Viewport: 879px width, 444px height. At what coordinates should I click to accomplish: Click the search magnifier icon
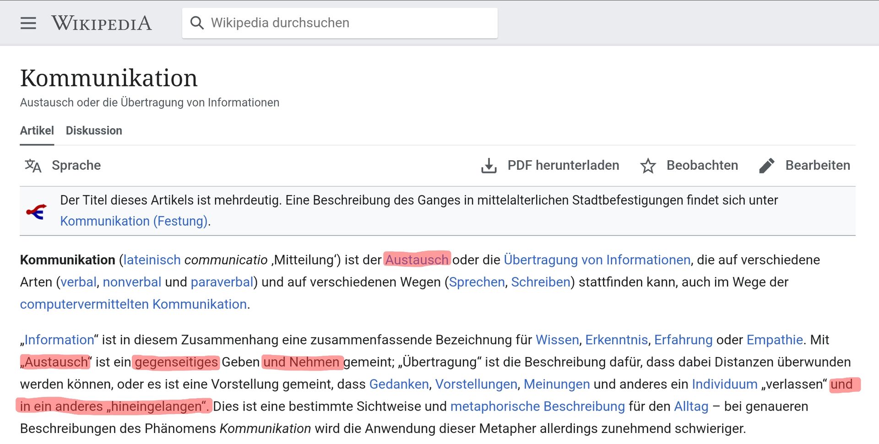pyautogui.click(x=197, y=23)
